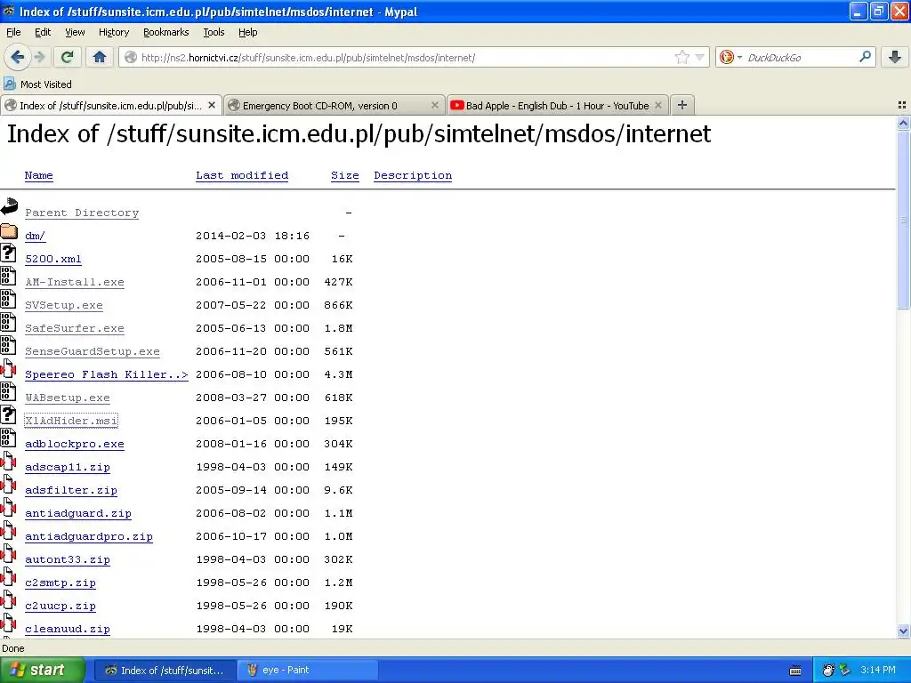This screenshot has width=911, height=683.
Task: Download adsfilter.zip
Action: (x=71, y=490)
